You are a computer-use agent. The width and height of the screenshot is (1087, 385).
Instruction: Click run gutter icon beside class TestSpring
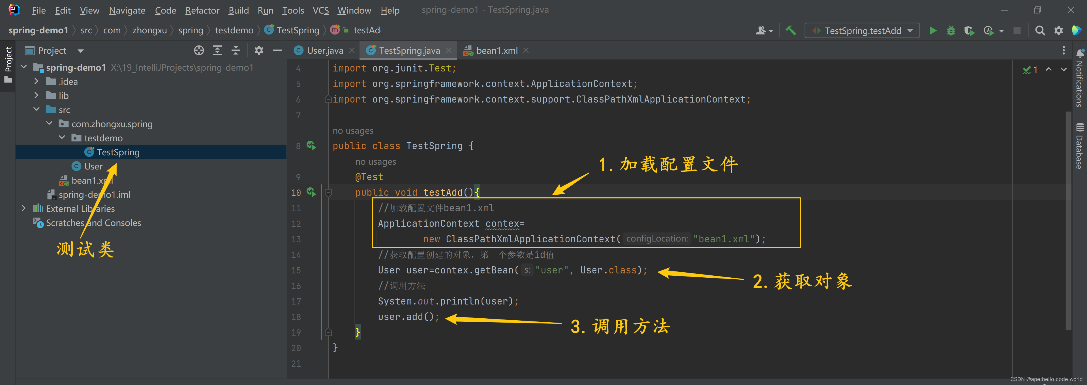pos(311,146)
